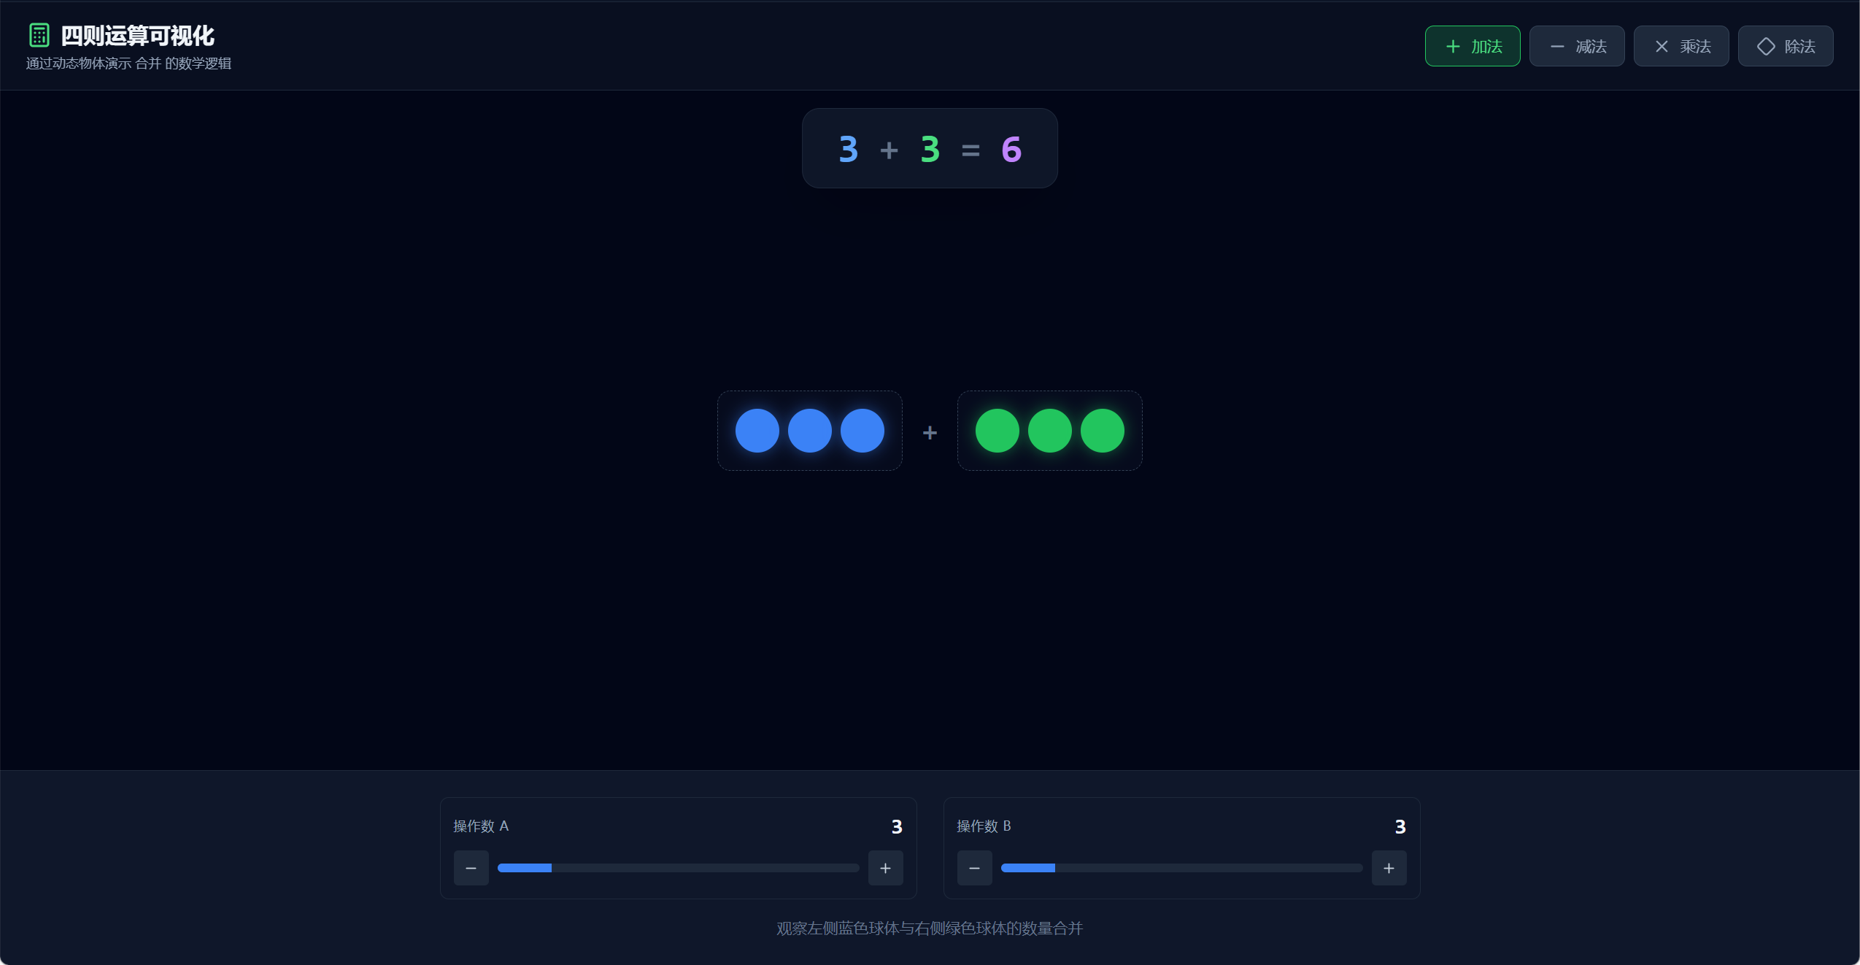
Task: Decrease operand B with minus button
Action: point(974,868)
